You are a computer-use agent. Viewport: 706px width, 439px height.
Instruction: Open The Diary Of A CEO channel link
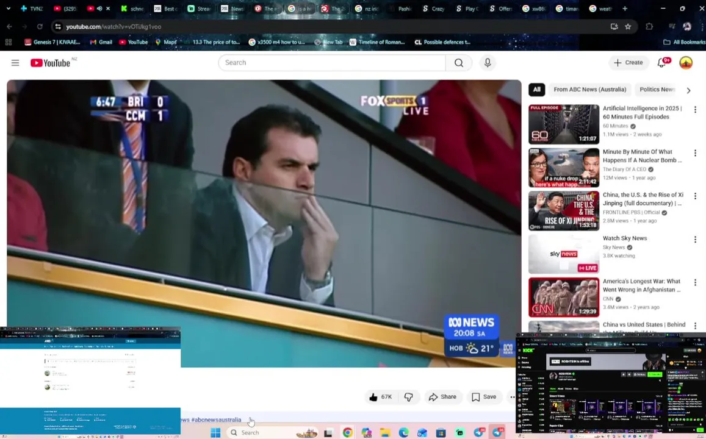[x=624, y=170]
